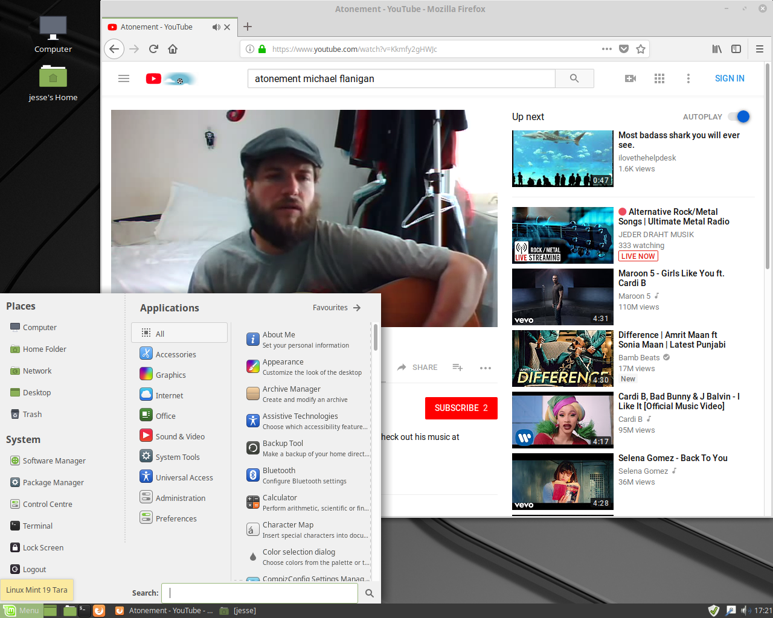Open more actions ellipsis below the video
773x618 pixels.
click(486, 368)
